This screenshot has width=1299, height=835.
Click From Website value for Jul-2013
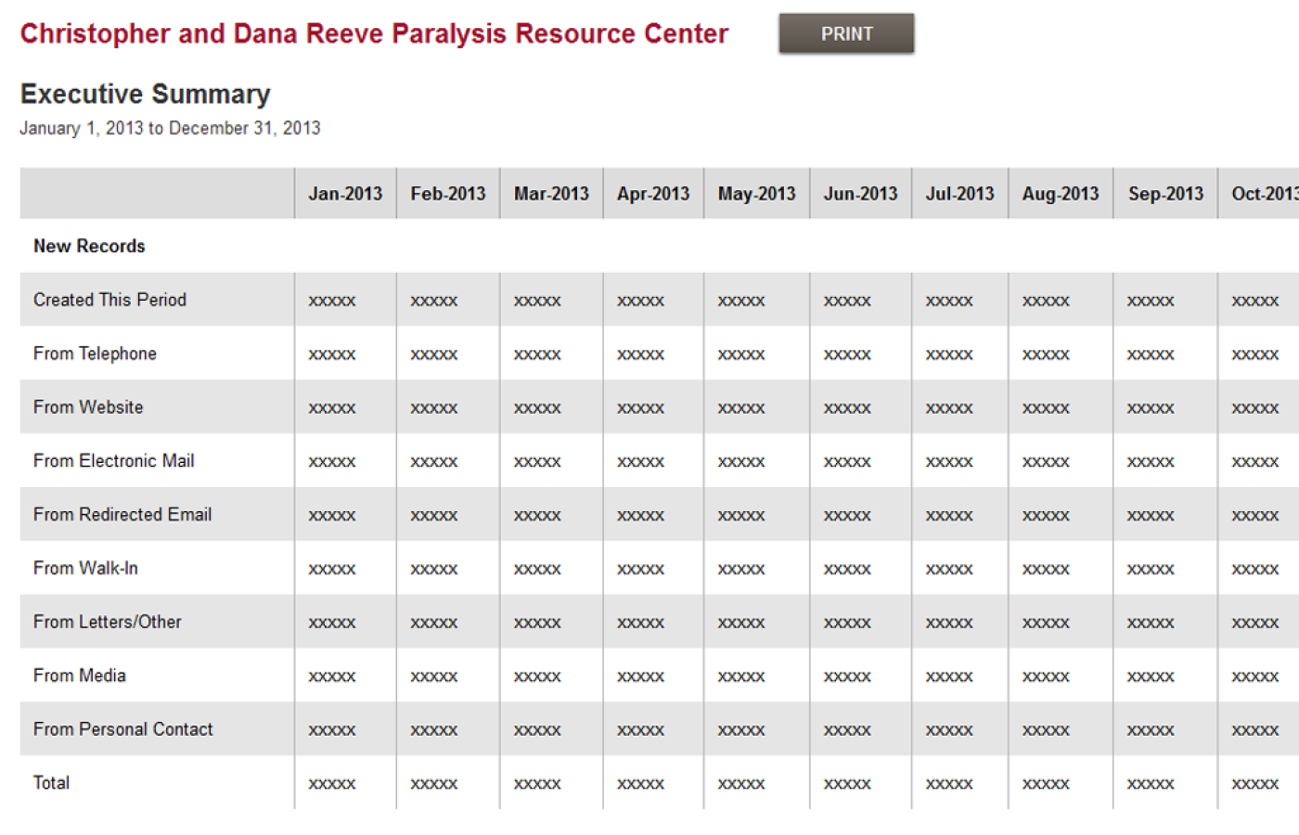(949, 408)
